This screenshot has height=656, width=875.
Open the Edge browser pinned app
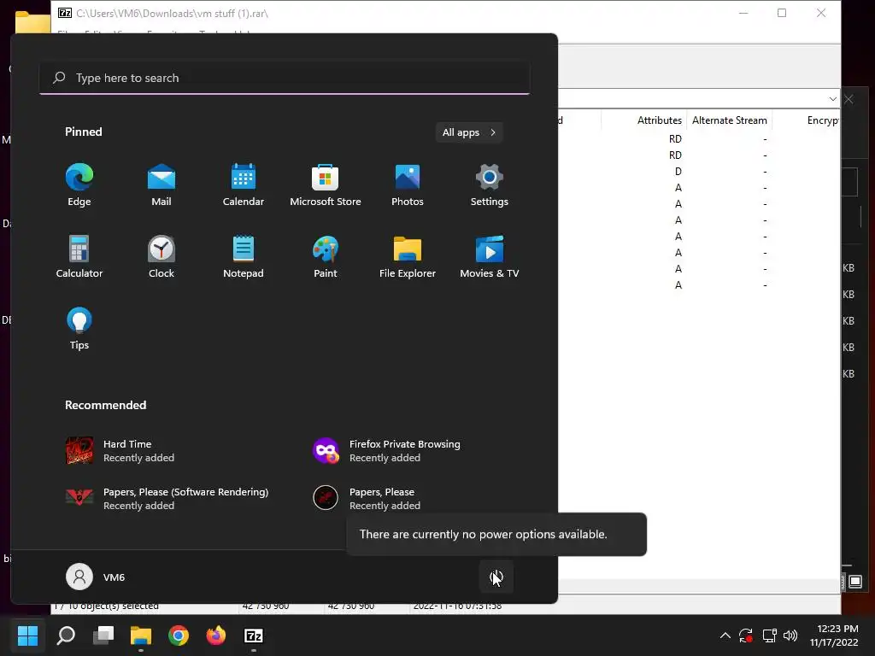(x=79, y=185)
